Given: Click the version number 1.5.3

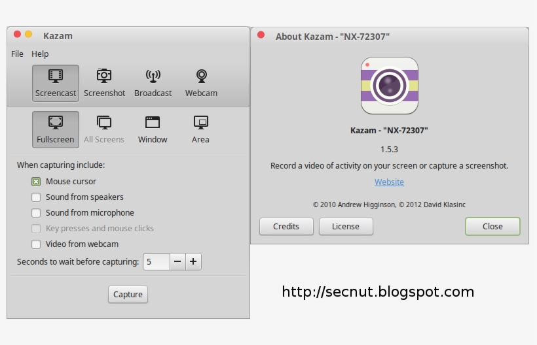Looking at the screenshot, I should pyautogui.click(x=389, y=150).
